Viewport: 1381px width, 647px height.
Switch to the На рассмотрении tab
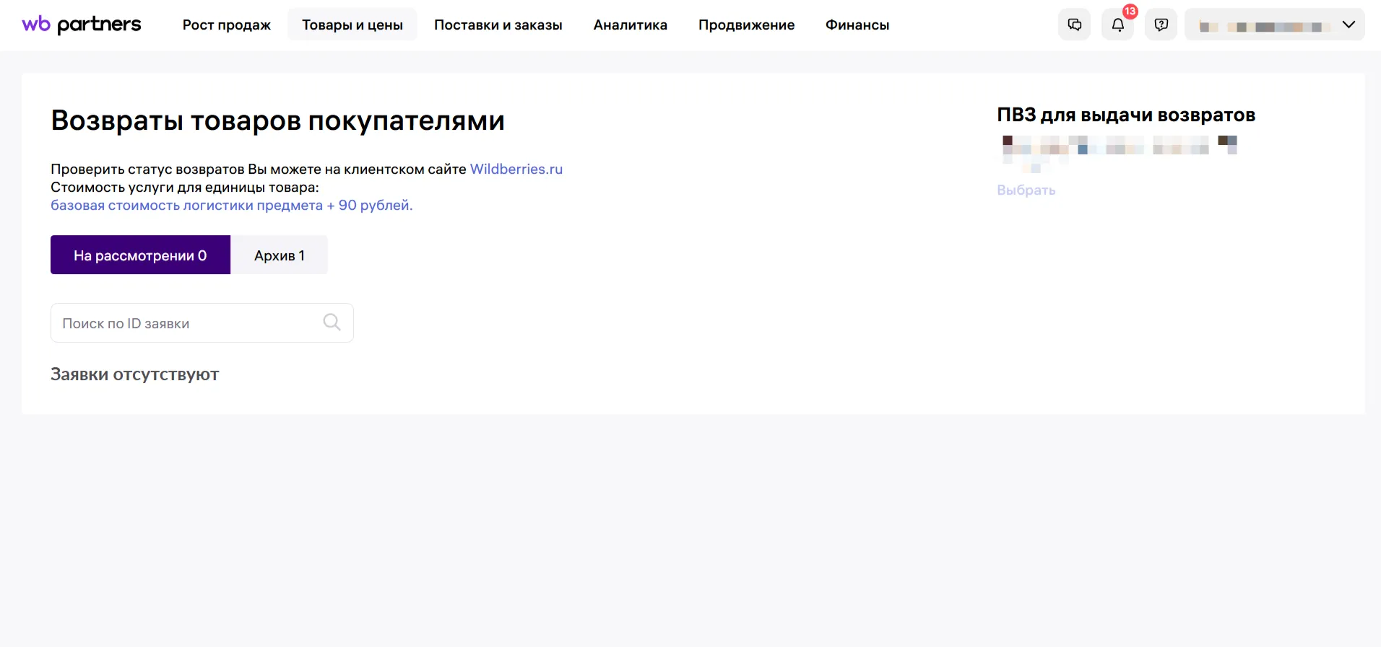pyautogui.click(x=140, y=255)
